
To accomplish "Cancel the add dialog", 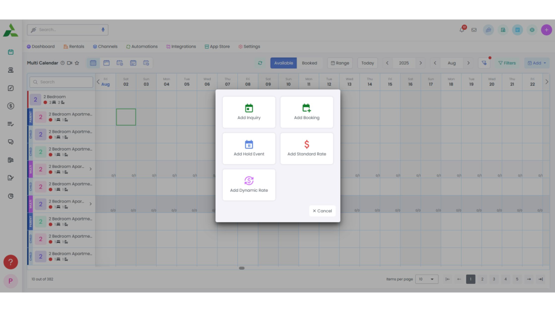I will pos(322,211).
